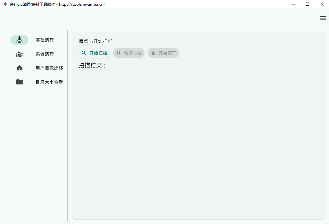Close the 磨针c盘清理 window
Screen dimensions: 329x224
322,4
